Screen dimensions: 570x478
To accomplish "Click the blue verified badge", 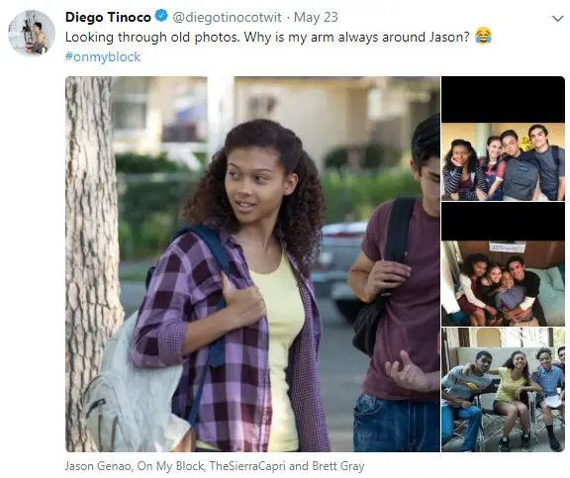I will coord(161,16).
